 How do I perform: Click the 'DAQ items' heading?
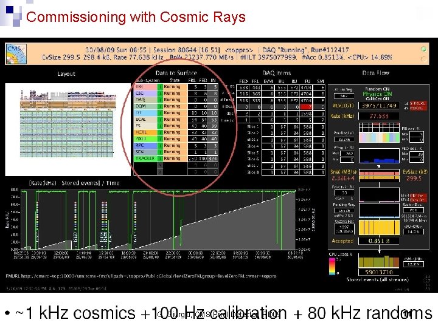(x=277, y=73)
